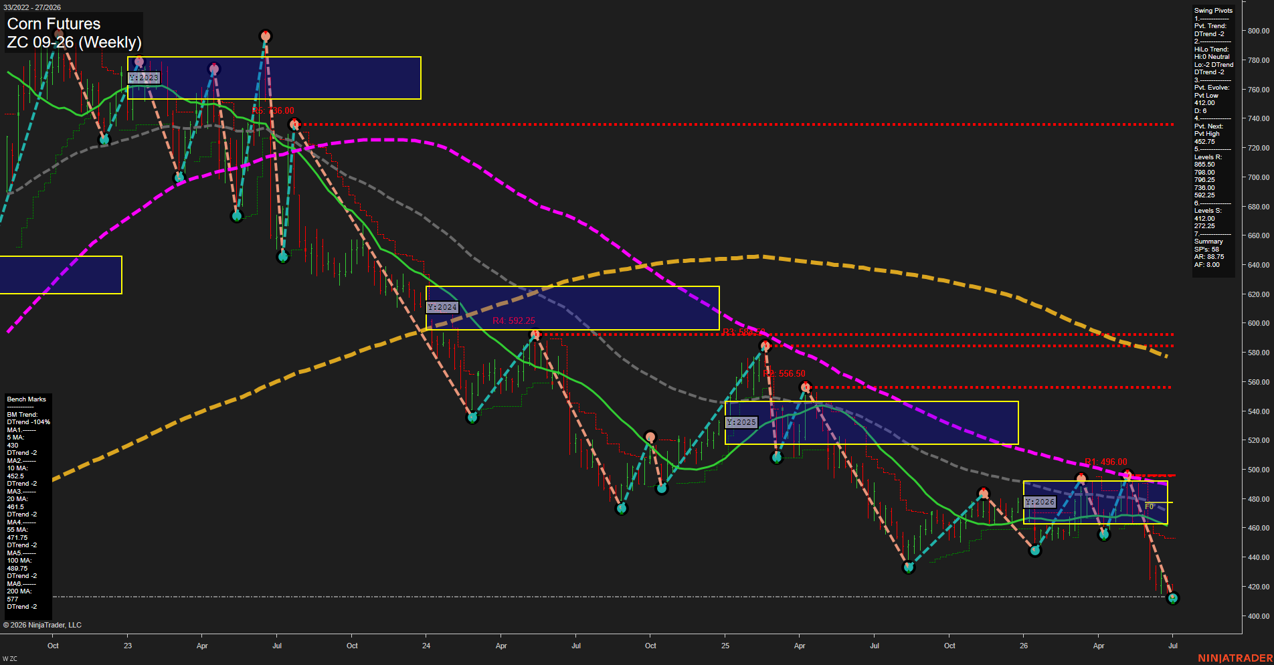Image resolution: width=1274 pixels, height=665 pixels.
Task: Click the "Summary" heading in Swing Pivots
Action: click(x=1208, y=242)
